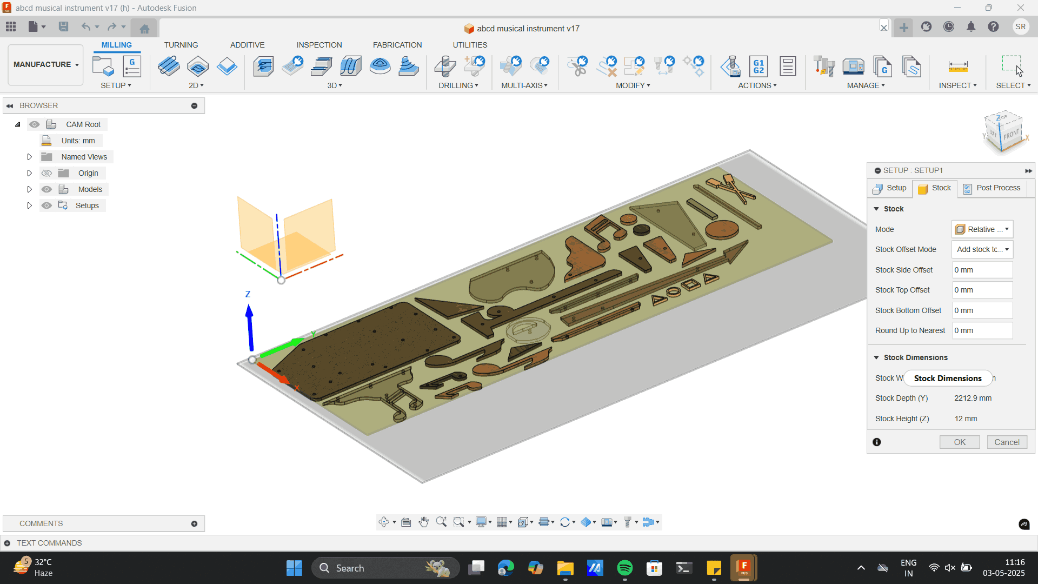Click the info icon in Setup dialog
Image resolution: width=1038 pixels, height=584 pixels.
click(877, 442)
